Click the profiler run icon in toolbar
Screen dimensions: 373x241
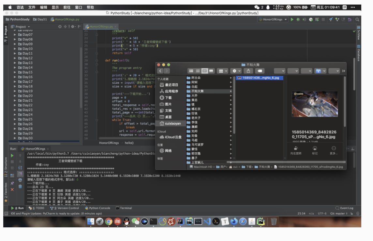point(311,19)
